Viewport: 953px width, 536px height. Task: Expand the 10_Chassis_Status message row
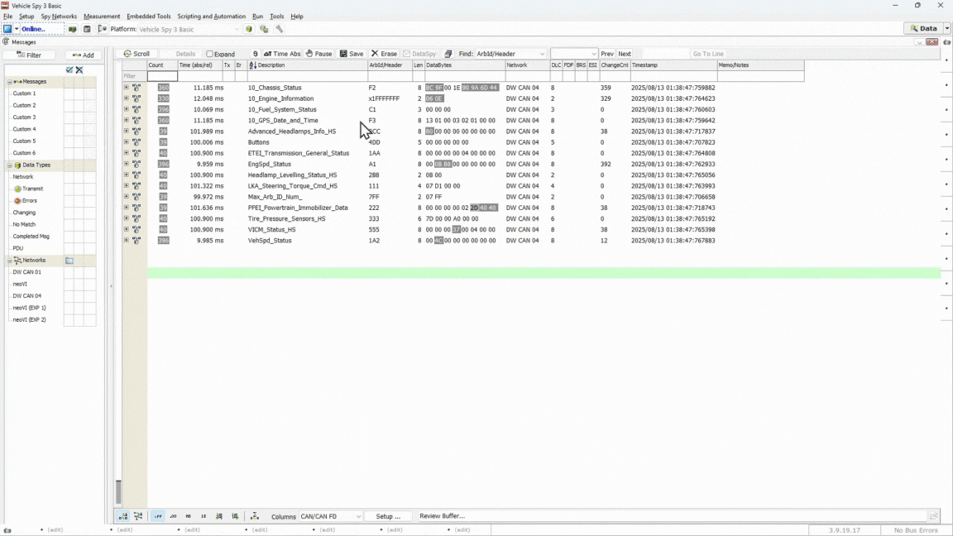pos(127,88)
